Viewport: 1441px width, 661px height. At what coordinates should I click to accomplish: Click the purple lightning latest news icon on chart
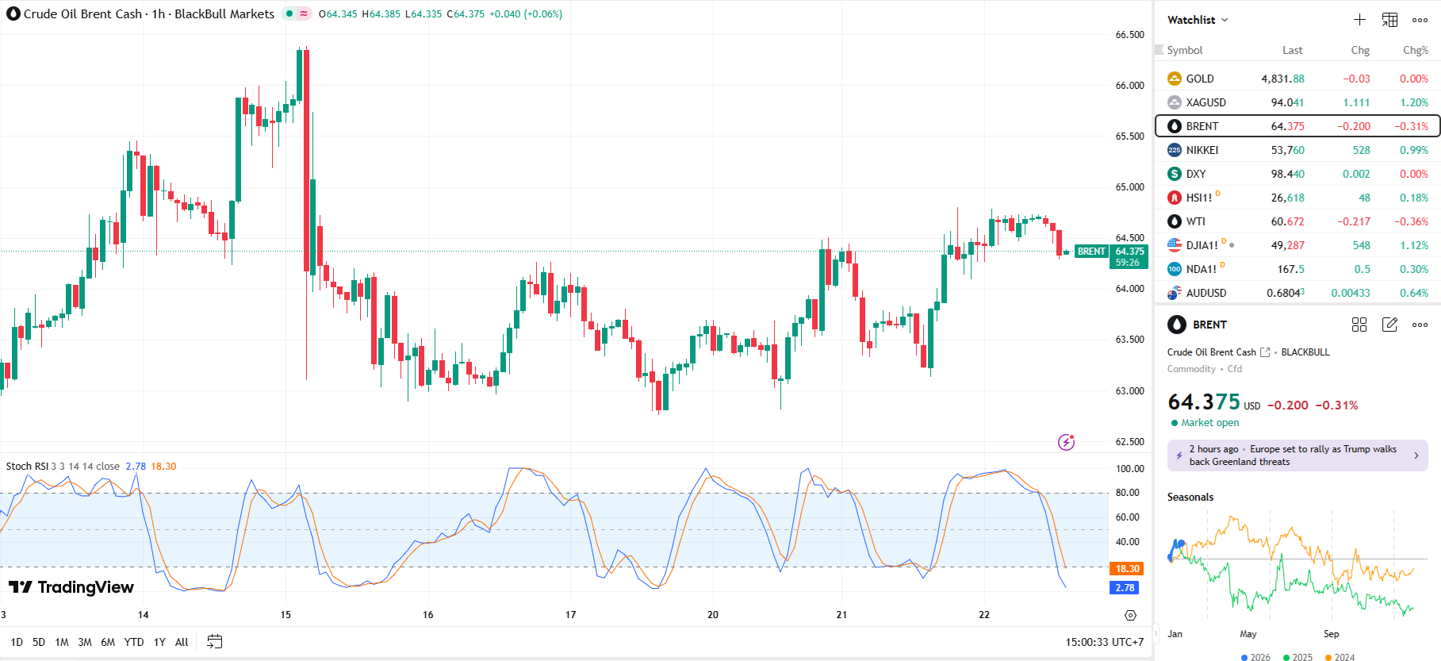pos(1066,442)
